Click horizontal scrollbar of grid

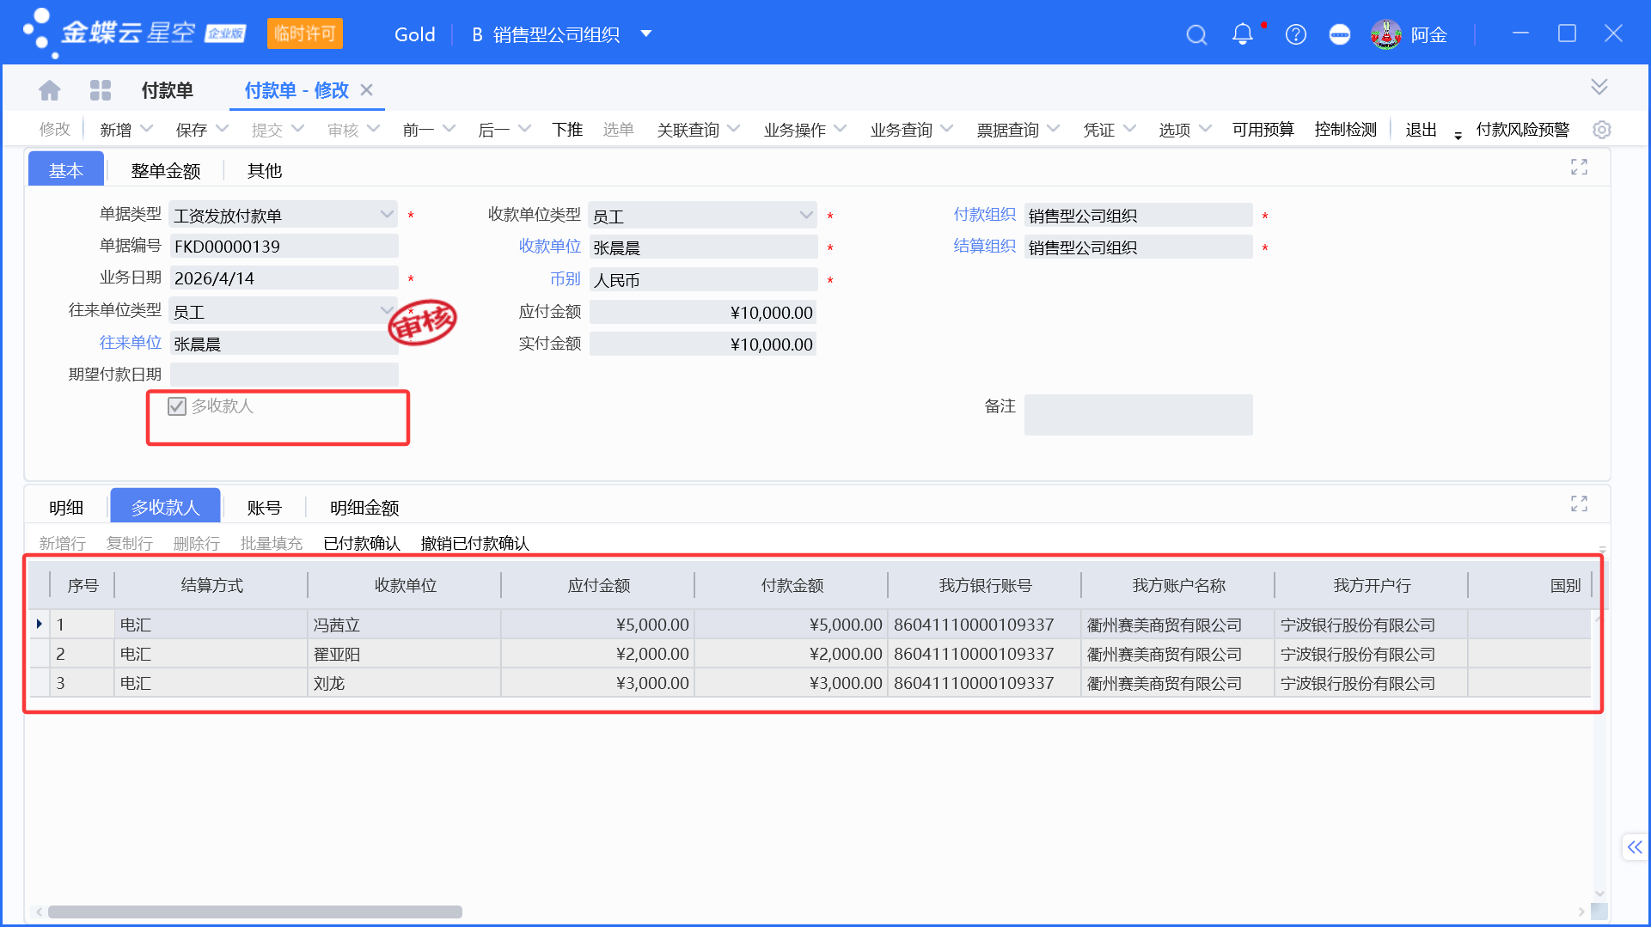click(255, 912)
